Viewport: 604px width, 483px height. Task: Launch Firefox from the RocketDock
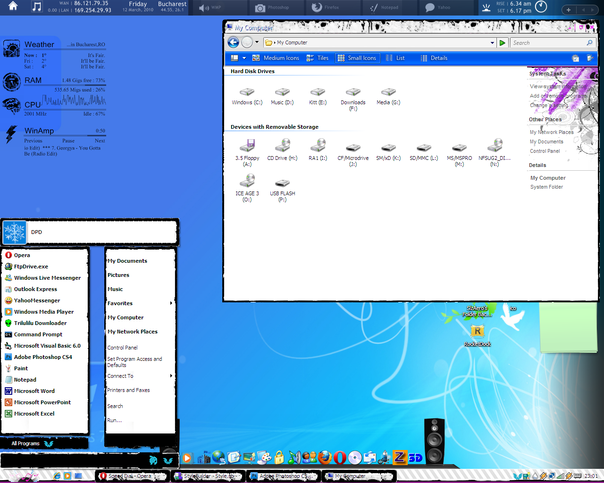[325, 457]
